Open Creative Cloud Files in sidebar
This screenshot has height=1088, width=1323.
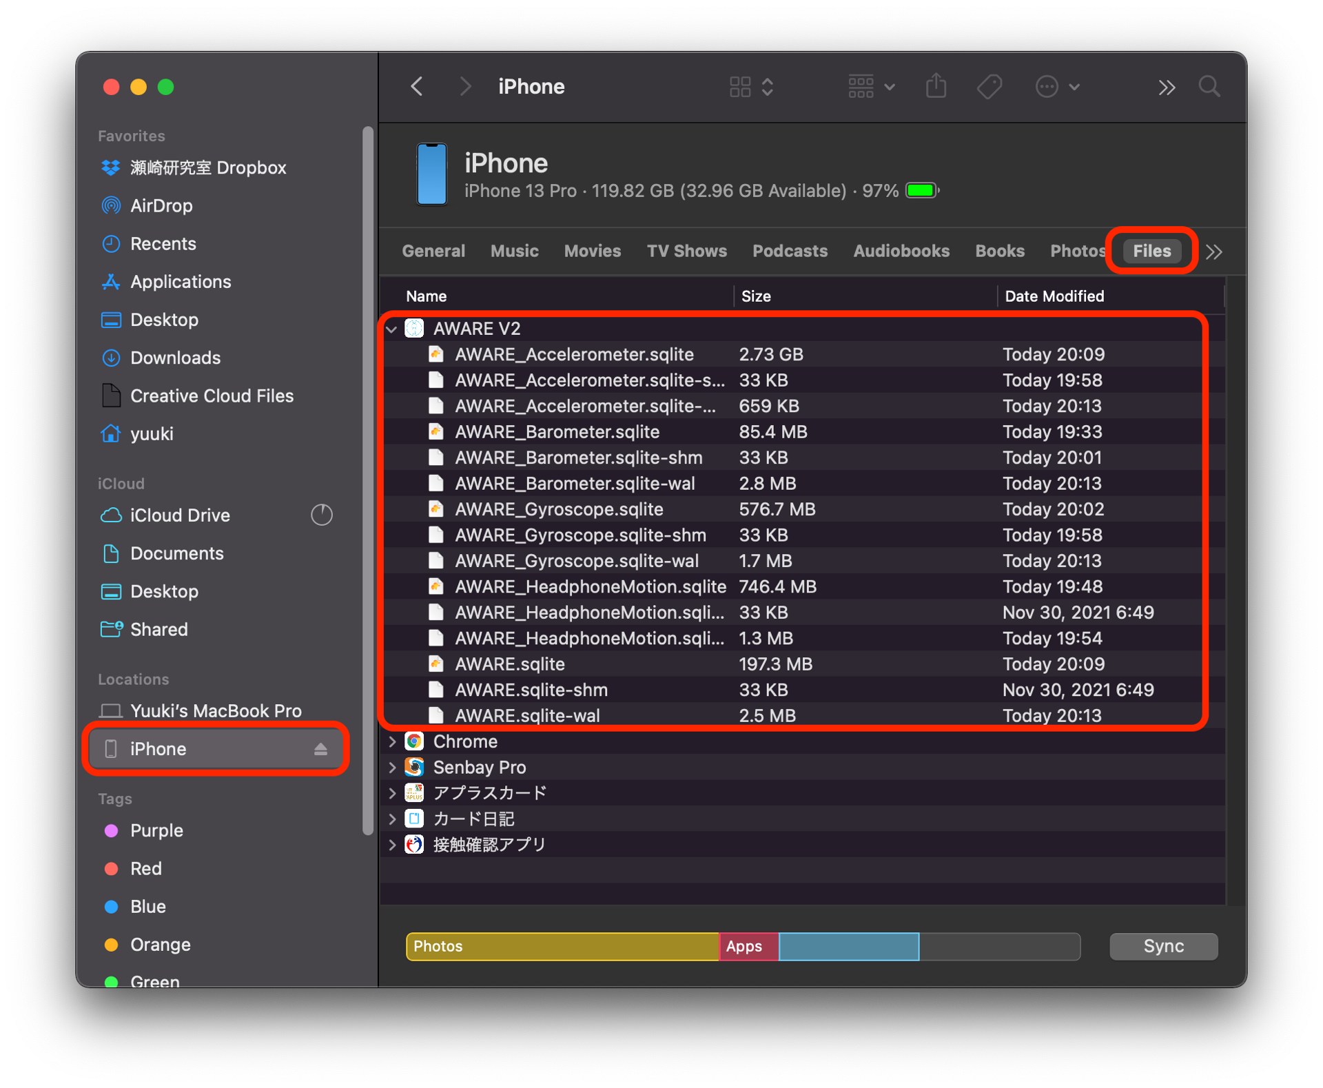[212, 396]
